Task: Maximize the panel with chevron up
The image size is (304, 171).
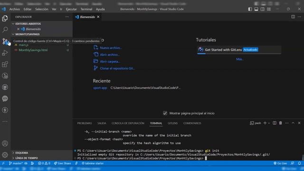Action: tap(293, 123)
